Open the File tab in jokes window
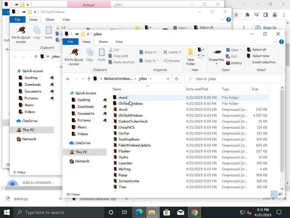 pyautogui.click(x=70, y=42)
